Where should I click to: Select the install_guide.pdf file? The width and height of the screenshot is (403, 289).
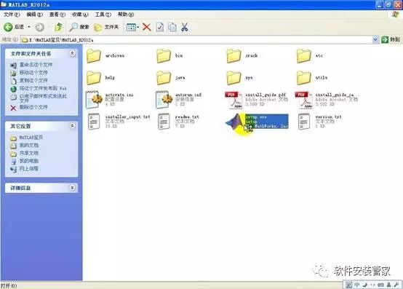pyautogui.click(x=257, y=99)
